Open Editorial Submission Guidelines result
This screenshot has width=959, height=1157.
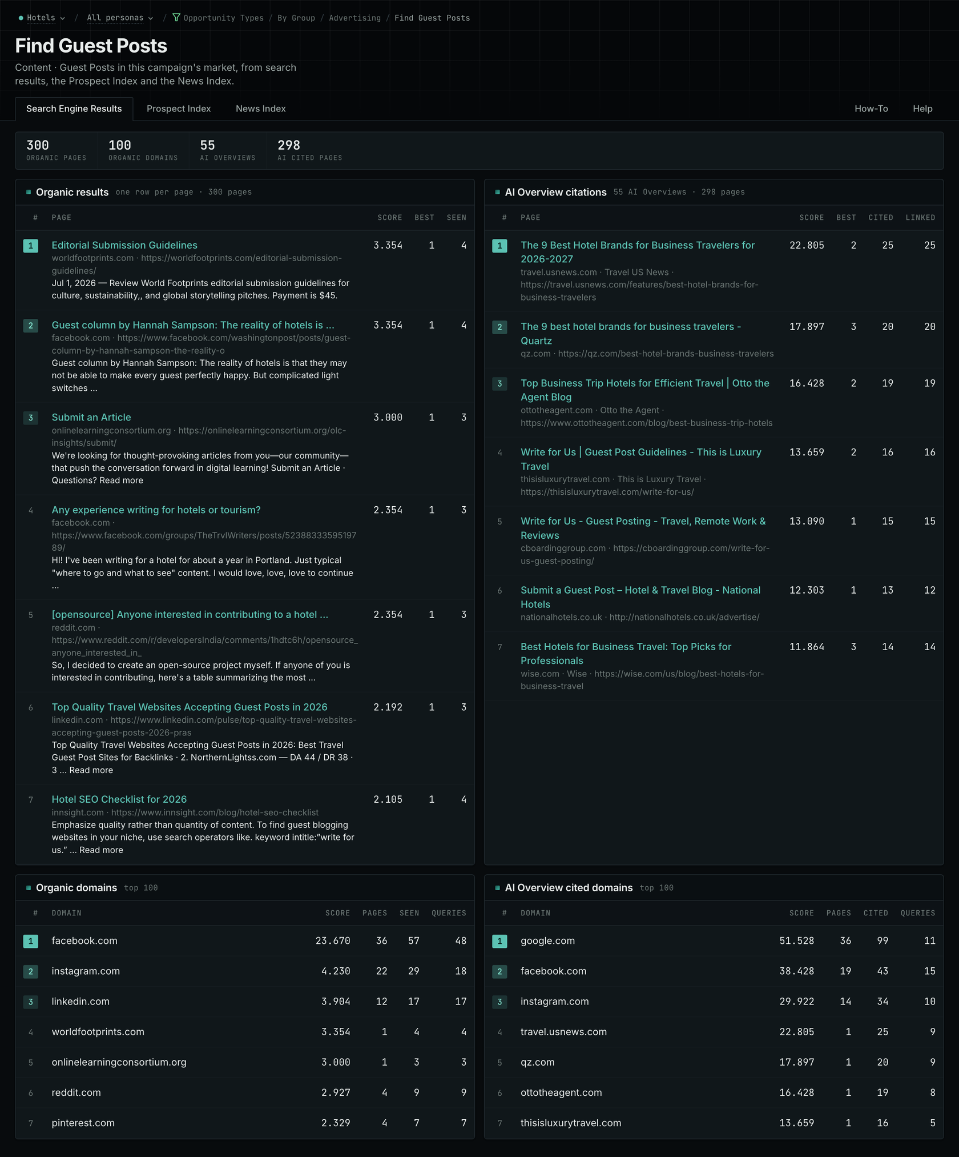tap(124, 245)
